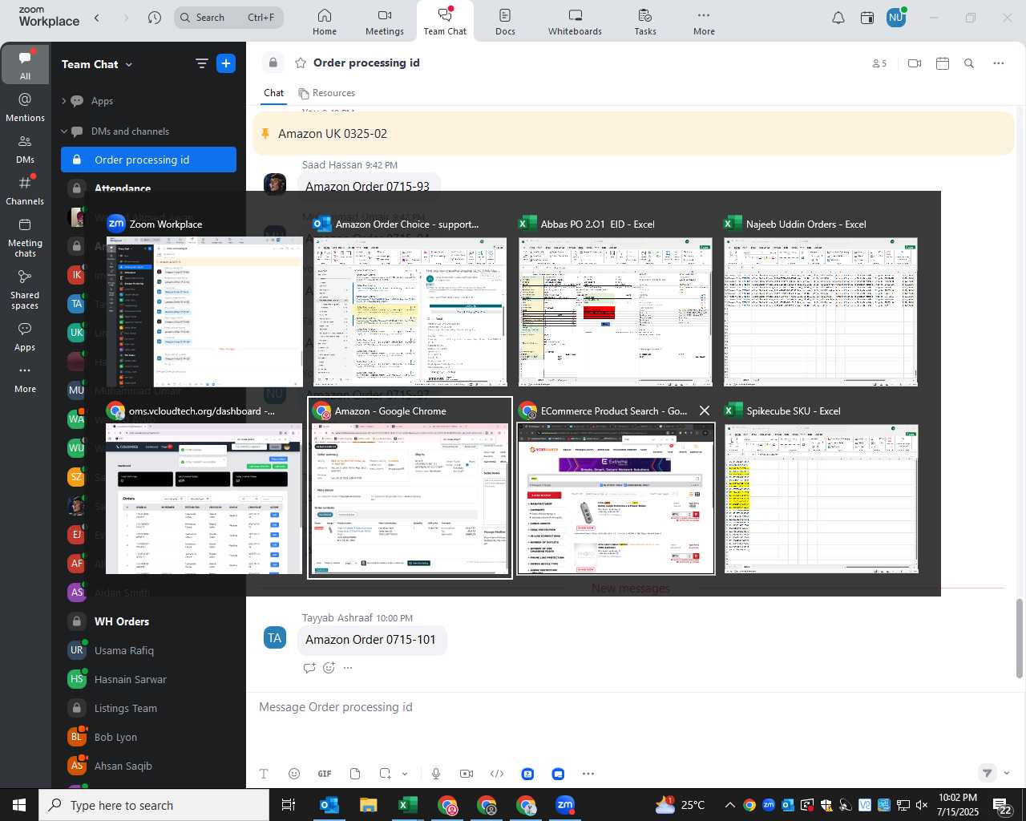The width and height of the screenshot is (1026, 821).
Task: Add a reaction to the Amazon Order 0715-101 message
Action: (329, 668)
